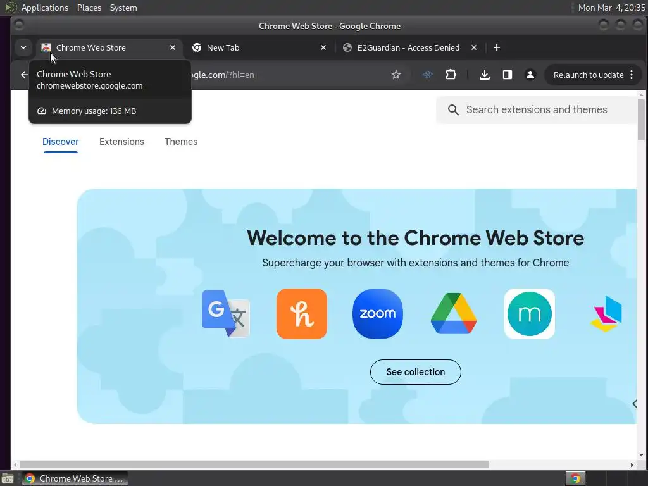Click the window menu button in title bar
This screenshot has width=648, height=486.
point(19,25)
